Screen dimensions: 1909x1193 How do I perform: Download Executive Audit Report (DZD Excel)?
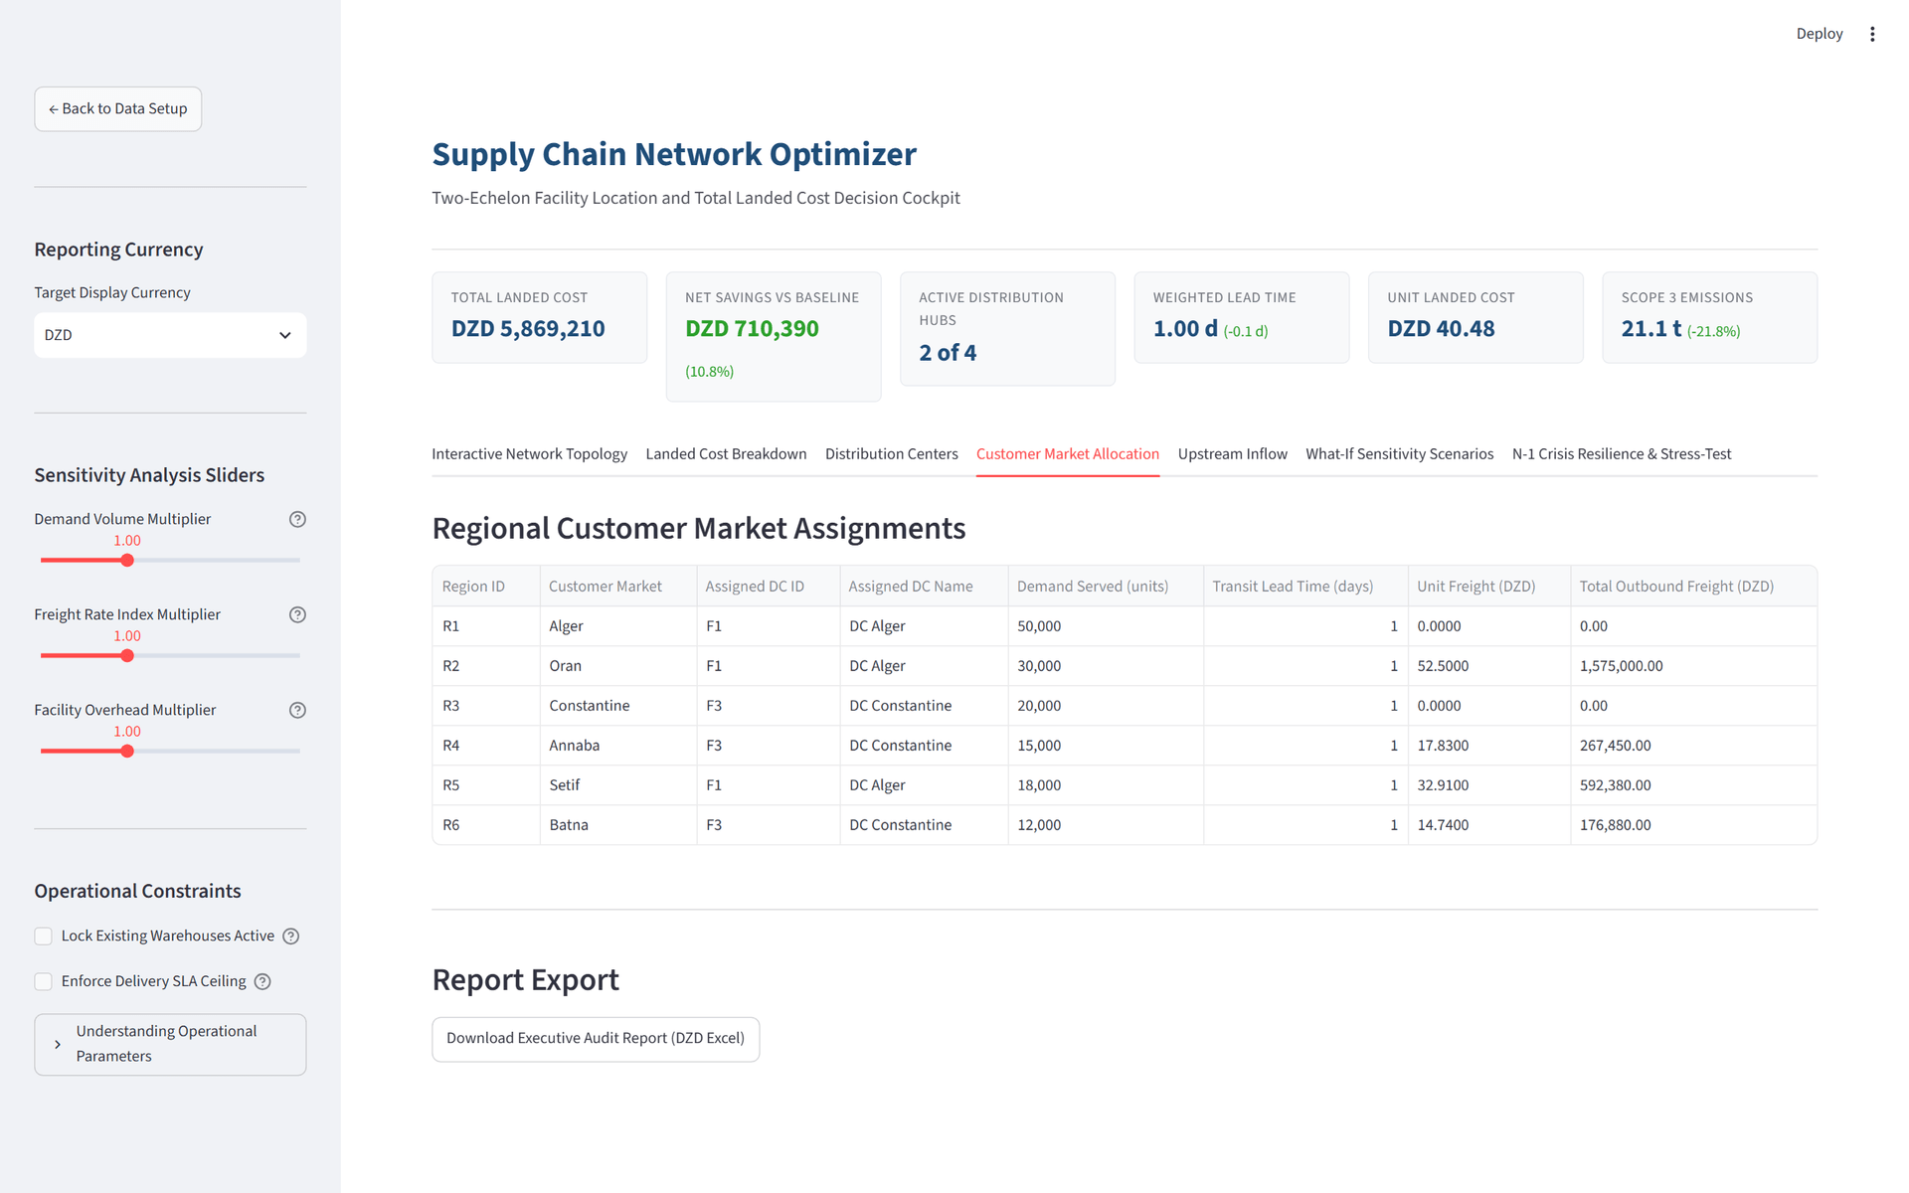point(596,1038)
